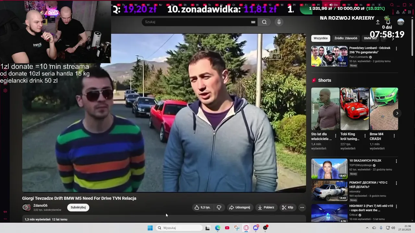Click the video title Giorgi Tevzadze Drift BMW M5

(79, 198)
